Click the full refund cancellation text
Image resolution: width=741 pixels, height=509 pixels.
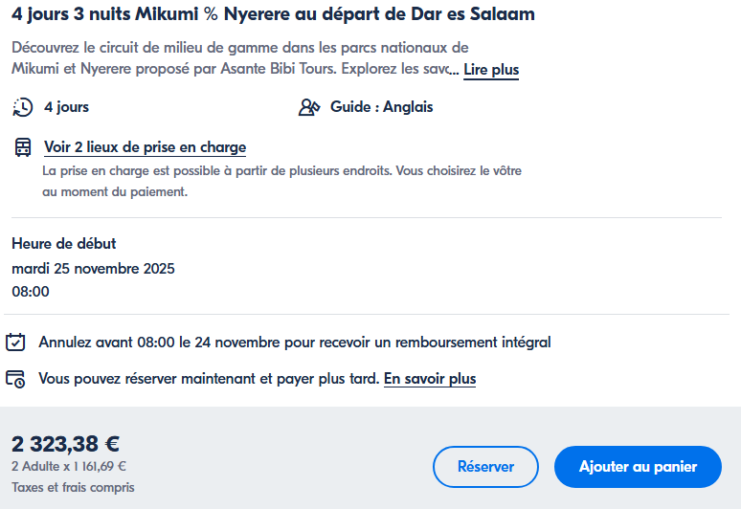point(295,342)
